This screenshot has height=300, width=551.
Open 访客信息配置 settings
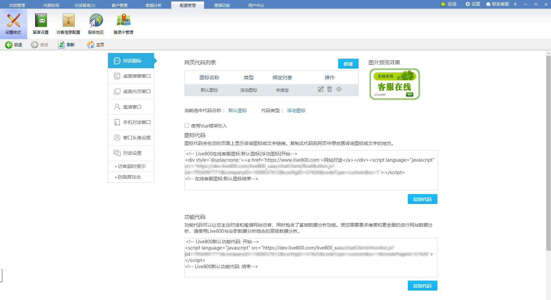pyautogui.click(x=68, y=23)
